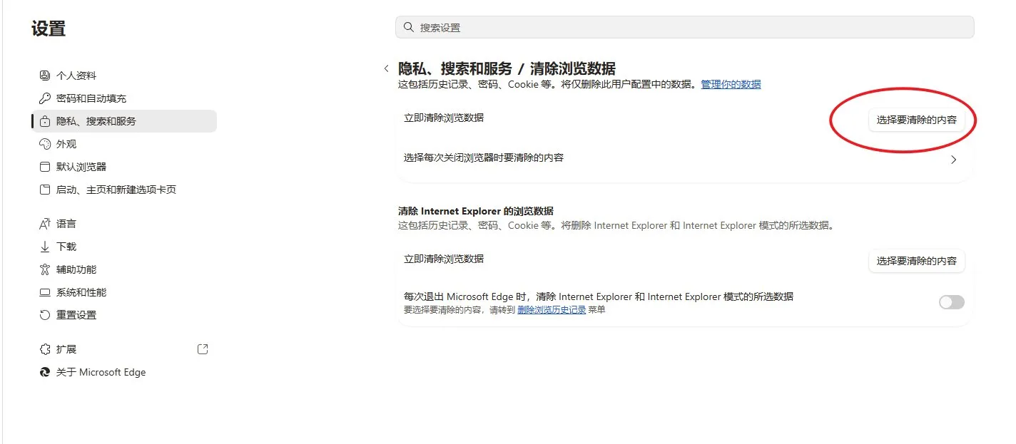Open the 管理你的数据 link
Screen dimensions: 1016x444
(731, 84)
